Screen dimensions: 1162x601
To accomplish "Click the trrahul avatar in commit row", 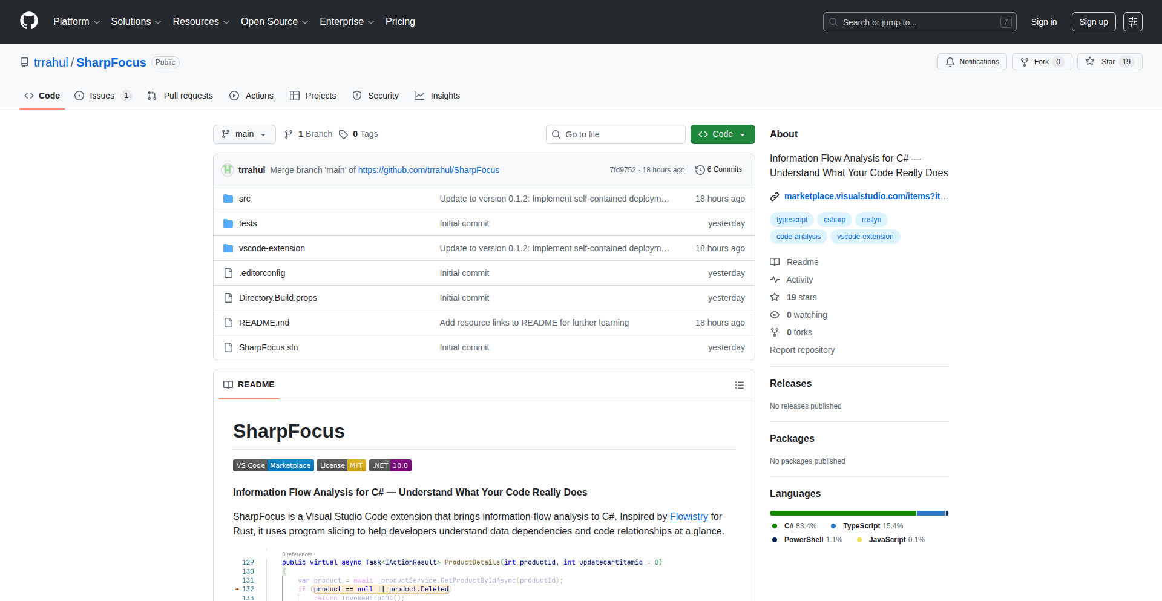I will [x=228, y=170].
